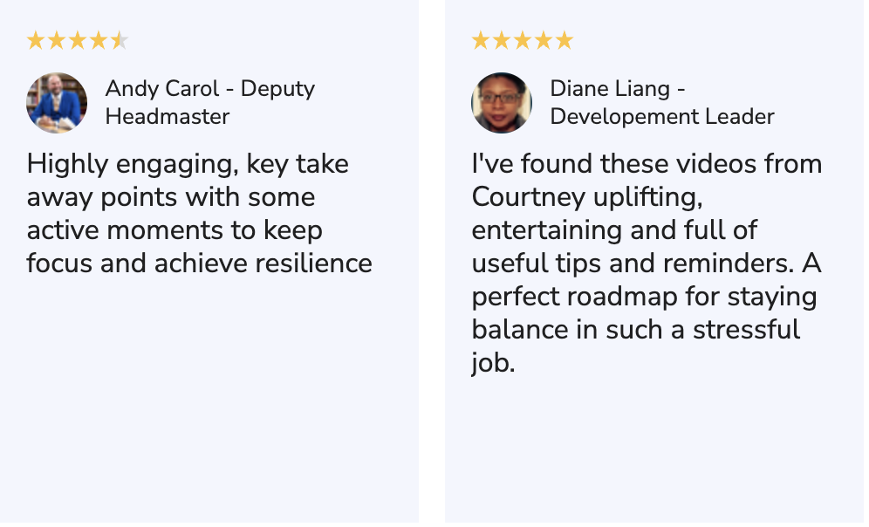Open Andy Carol's profile photo
The image size is (869, 527).
[x=57, y=103]
